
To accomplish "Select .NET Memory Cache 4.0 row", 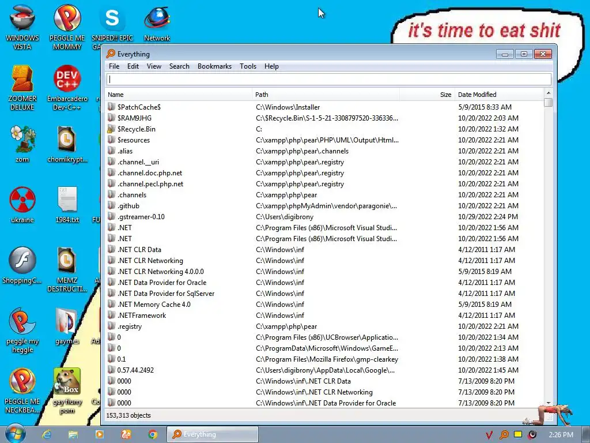I will (324, 304).
